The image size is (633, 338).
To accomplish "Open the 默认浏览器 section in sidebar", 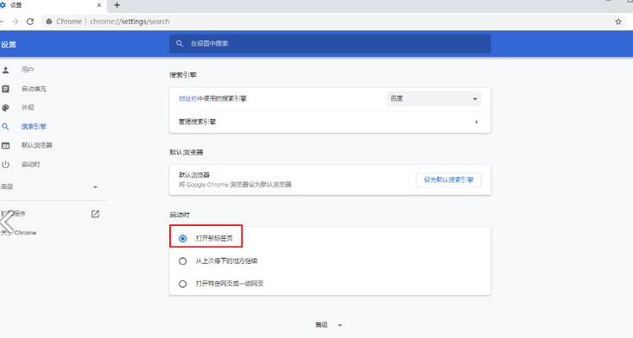I will click(x=37, y=145).
